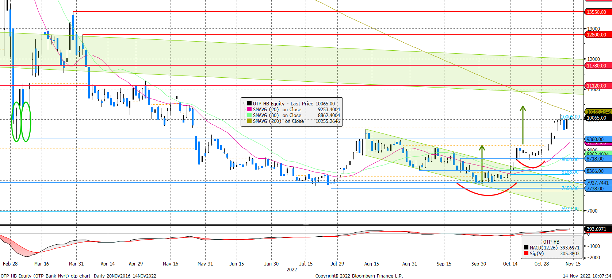Click the olive SMAVG (200) color swatch
The width and height of the screenshot is (612, 279).
click(x=249, y=121)
